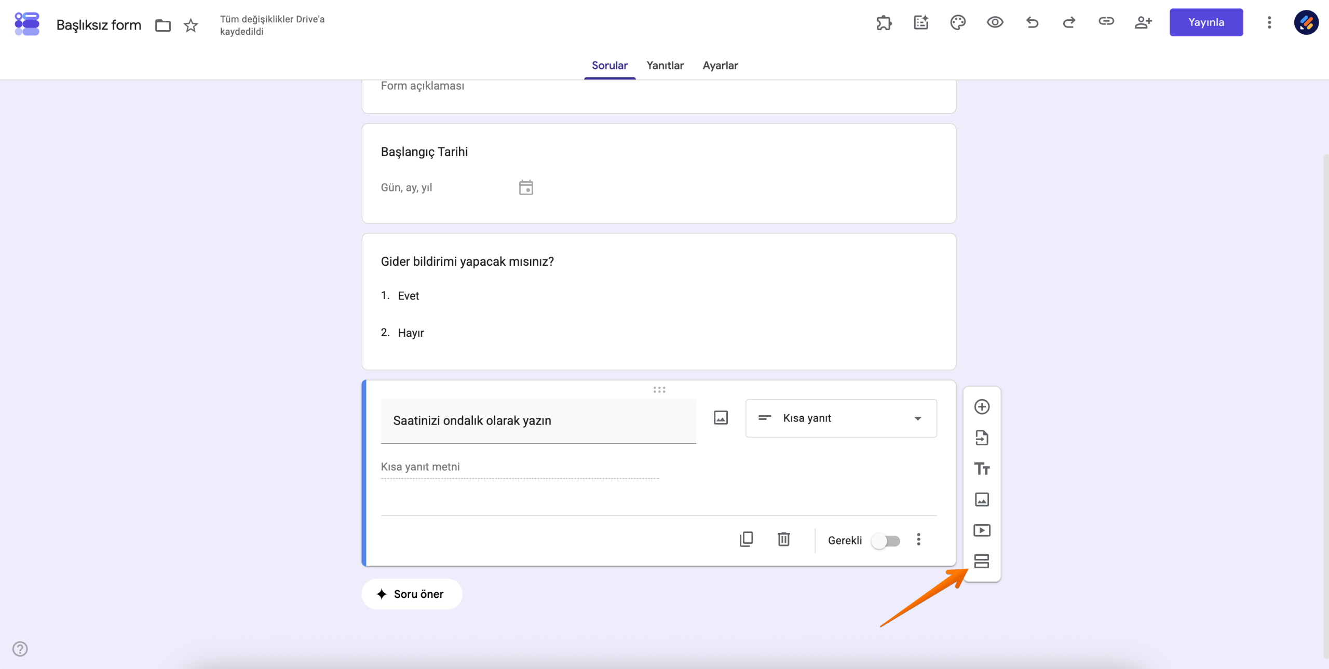Click the Başlıksız form title
This screenshot has height=669, width=1329.
coord(99,25)
